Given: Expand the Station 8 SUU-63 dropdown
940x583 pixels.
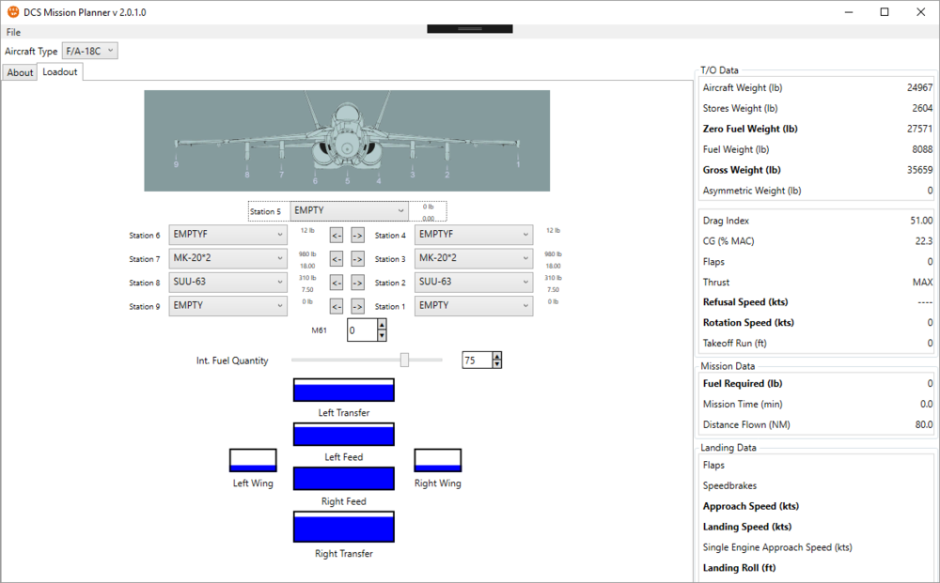Looking at the screenshot, I should [x=227, y=282].
